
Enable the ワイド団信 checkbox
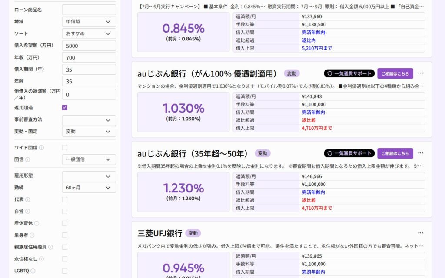coord(65,148)
